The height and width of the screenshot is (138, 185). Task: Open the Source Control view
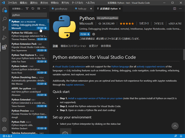point(4,28)
